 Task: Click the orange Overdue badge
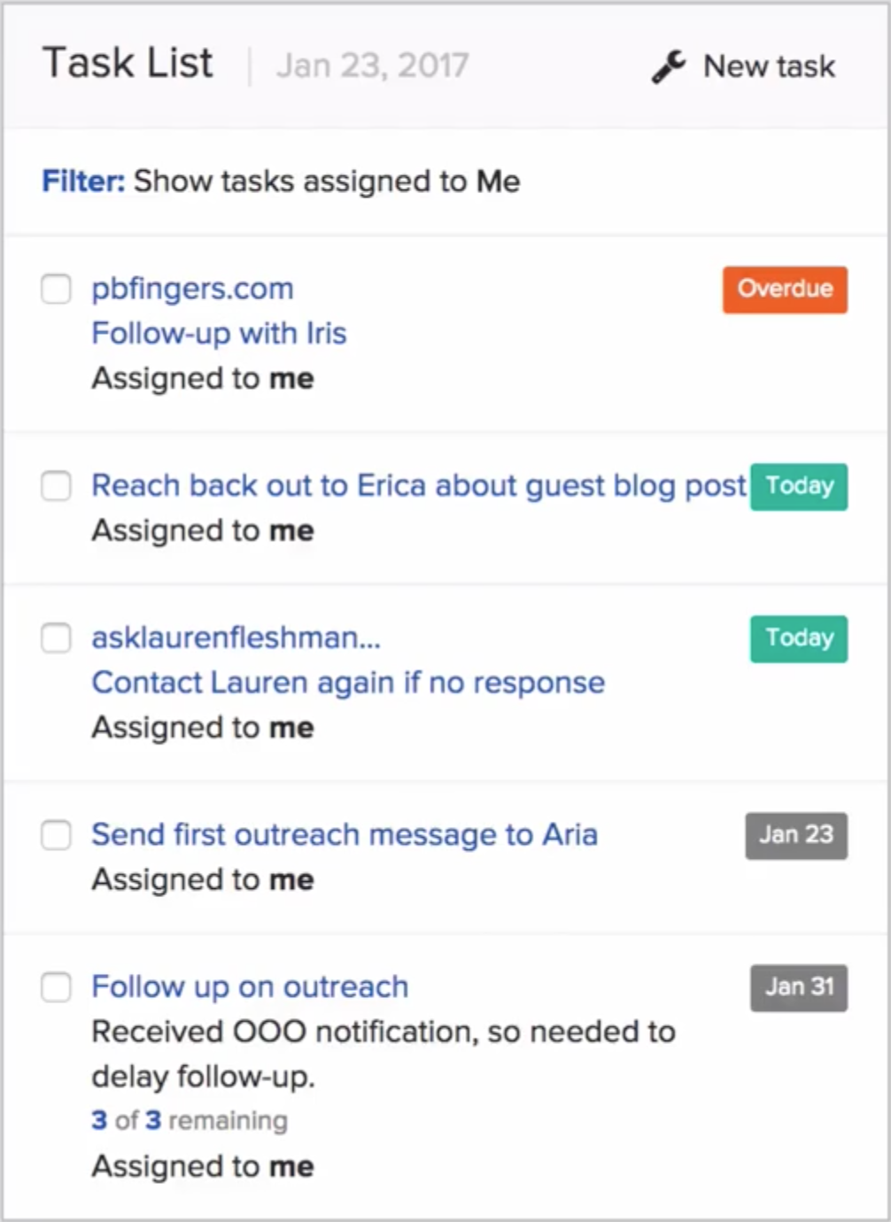(785, 290)
